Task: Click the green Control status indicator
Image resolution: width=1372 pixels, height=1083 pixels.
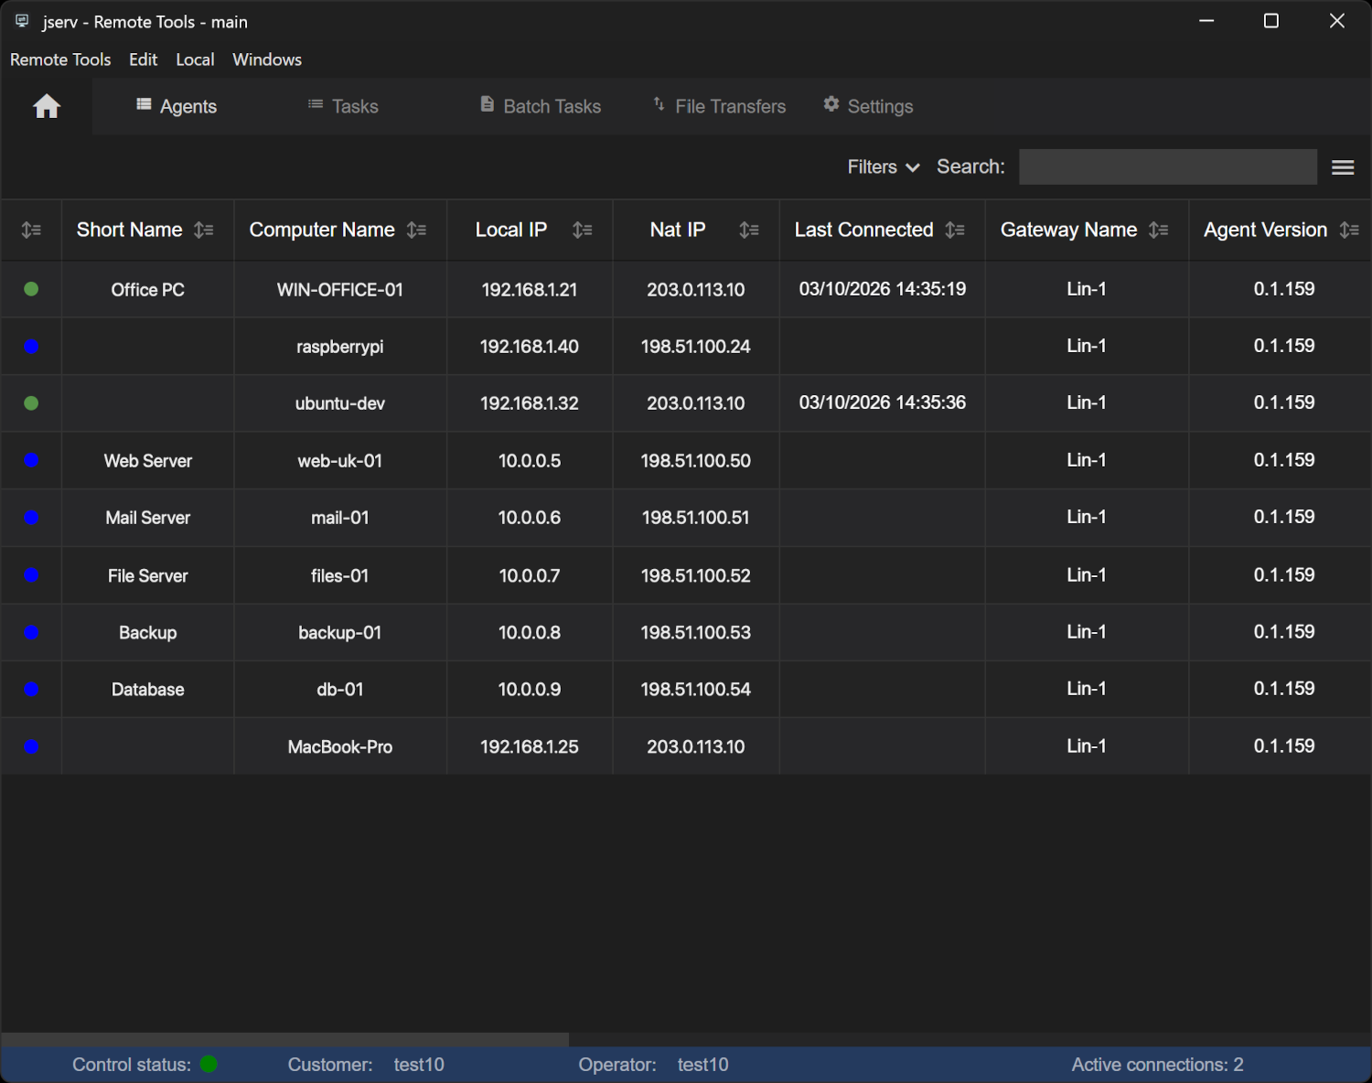Action: point(209,1064)
